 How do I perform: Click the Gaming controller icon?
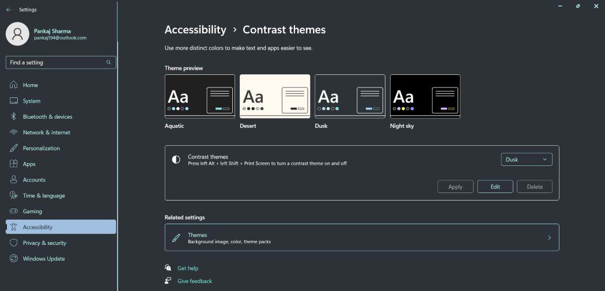[14, 211]
